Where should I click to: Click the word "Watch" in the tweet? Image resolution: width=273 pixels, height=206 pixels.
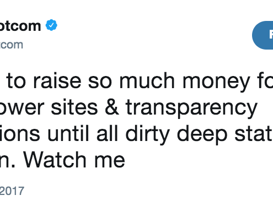[x=55, y=160]
